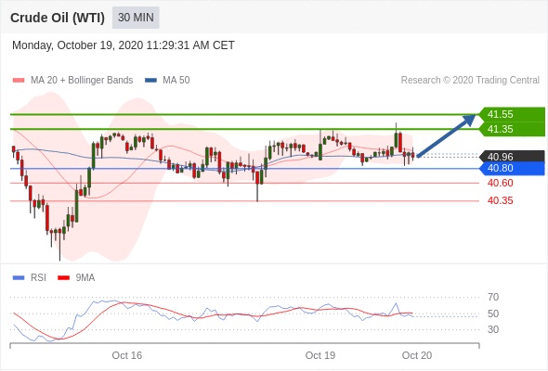This screenshot has height=371, width=548.
Task: Click the red 40.60 support level
Action: pyautogui.click(x=500, y=183)
